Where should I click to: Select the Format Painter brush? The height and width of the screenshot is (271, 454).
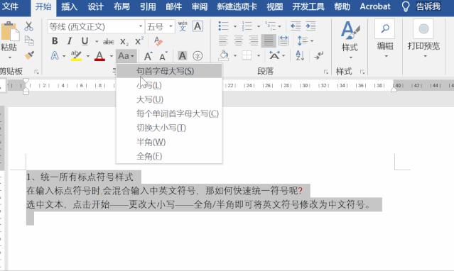[29, 55]
